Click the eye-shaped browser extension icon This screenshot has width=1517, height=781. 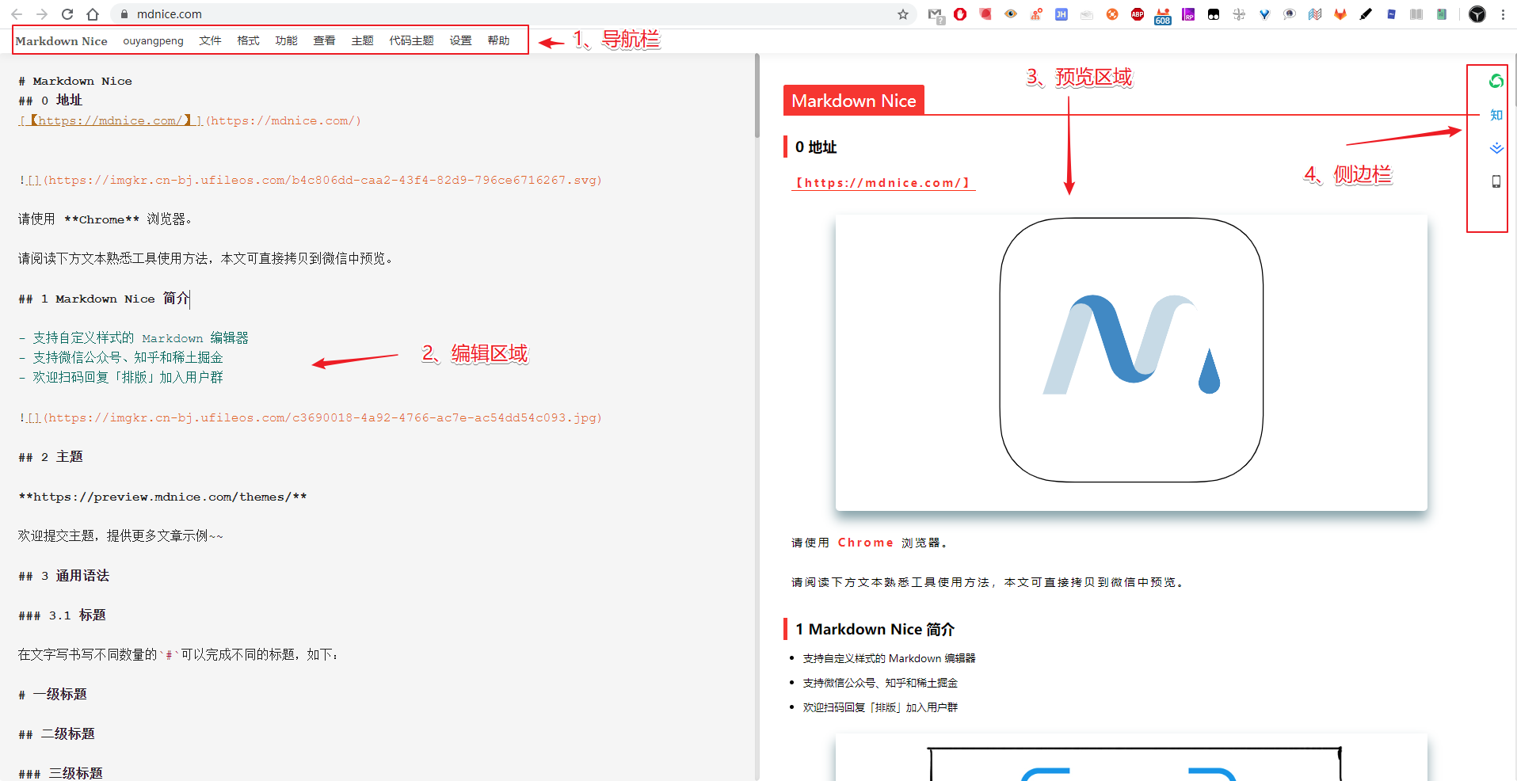pos(1011,13)
